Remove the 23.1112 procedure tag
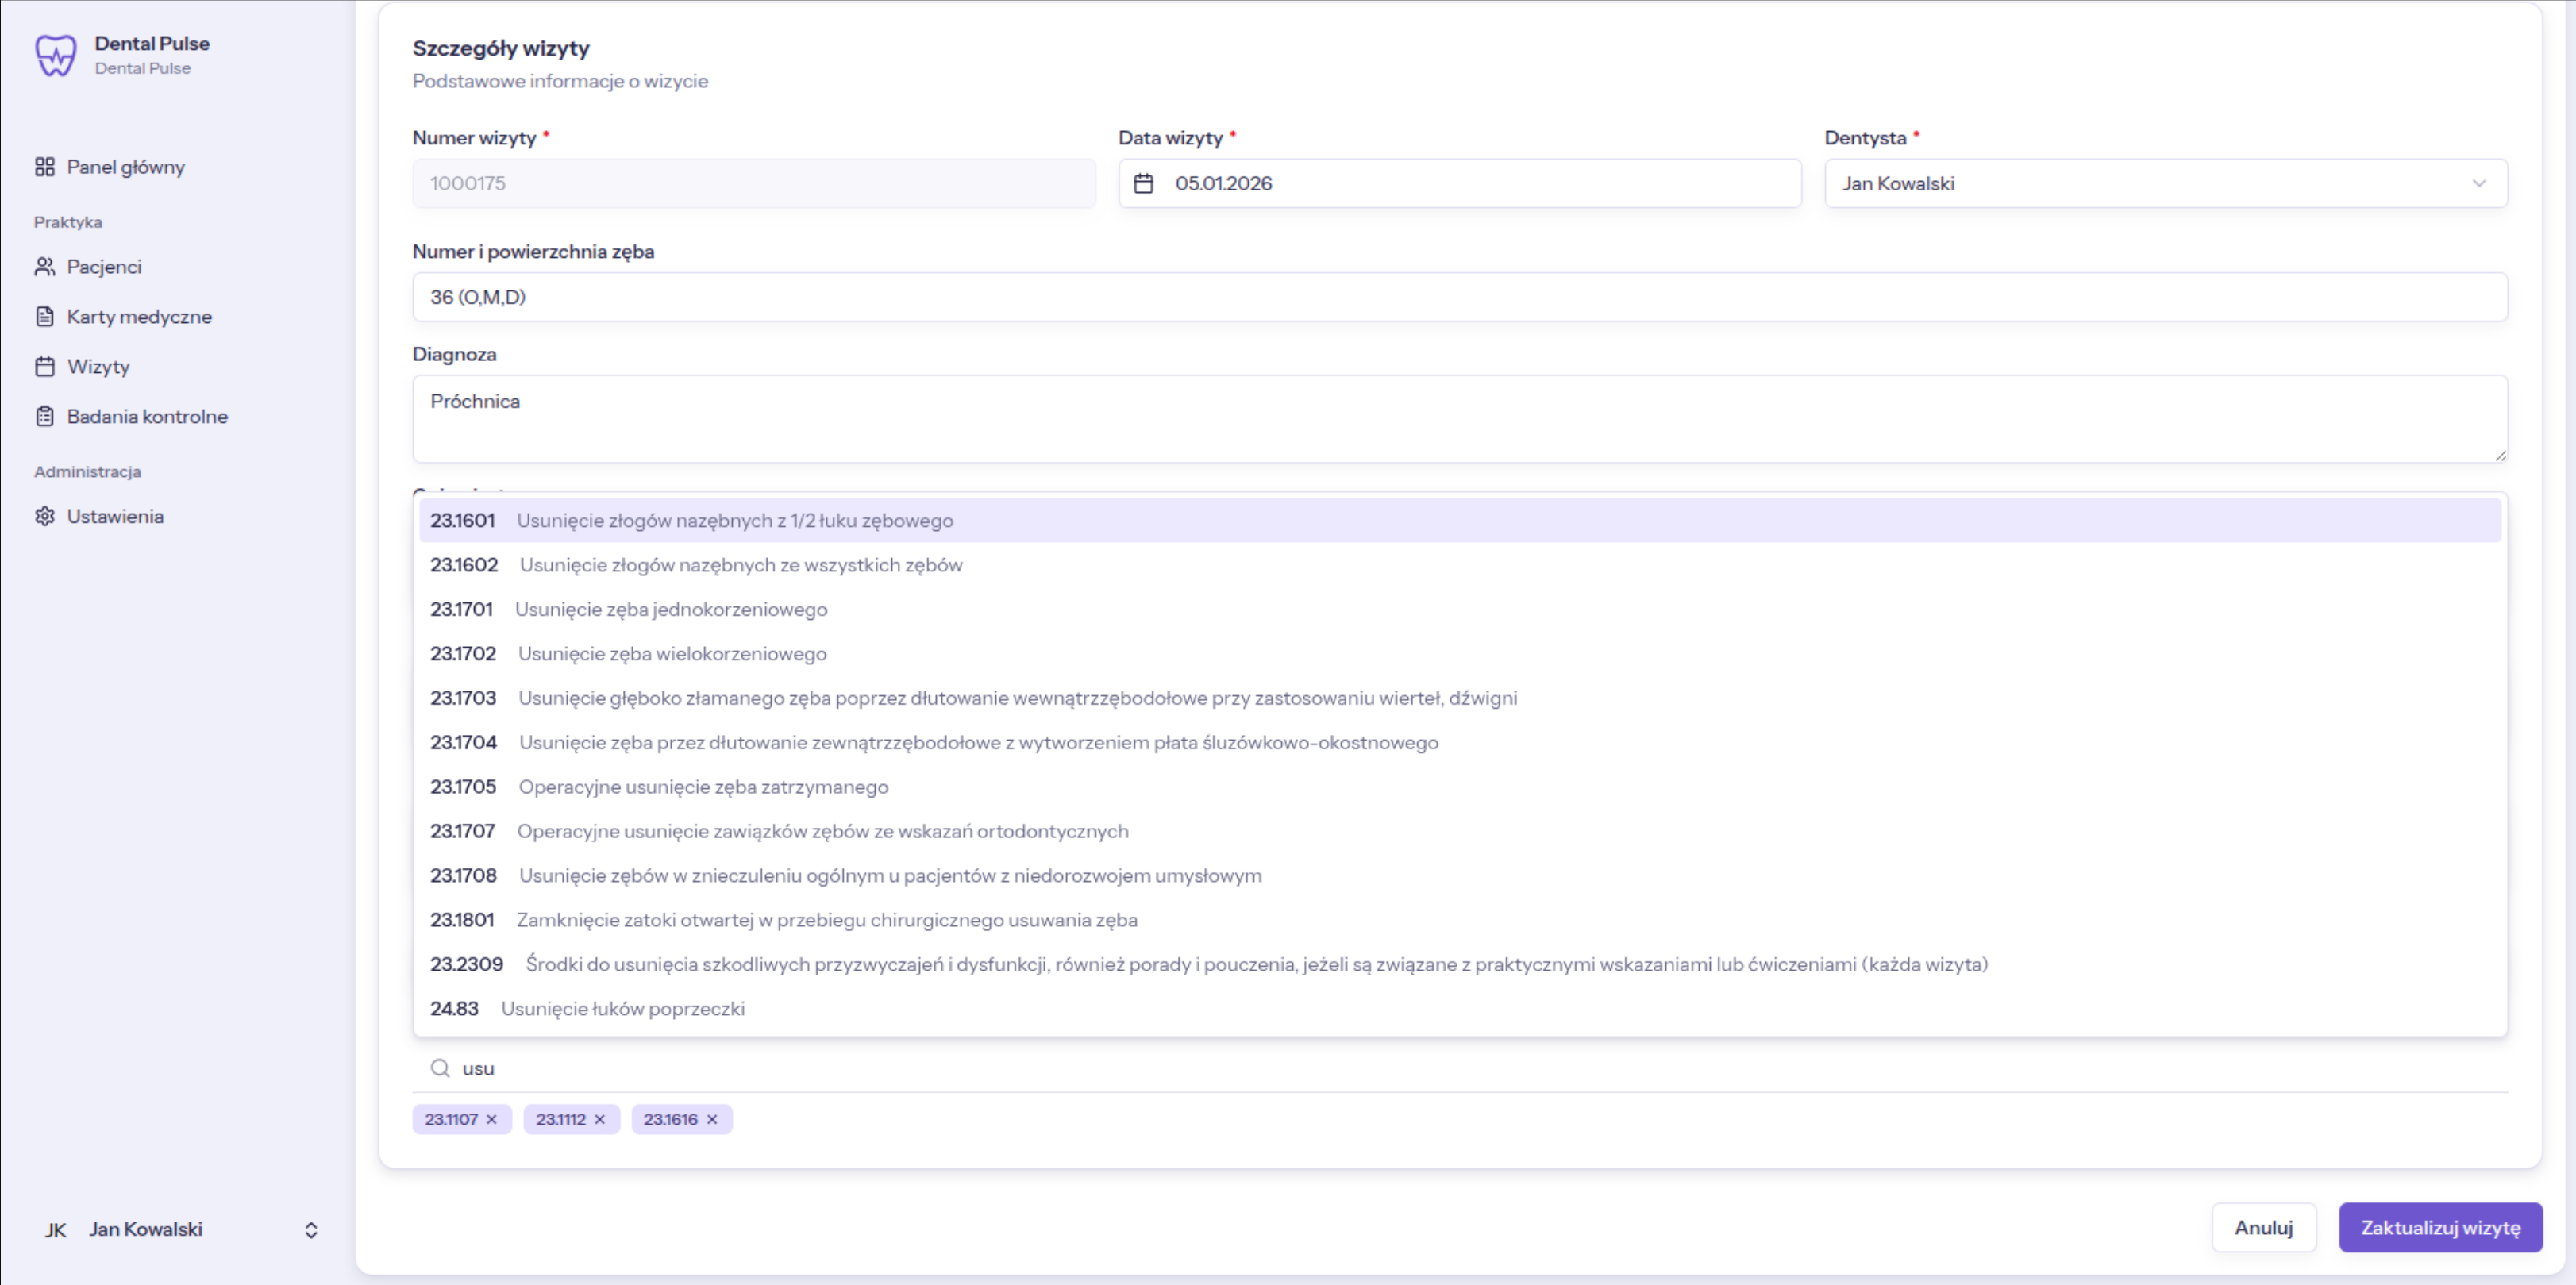2576x1285 pixels. click(600, 1120)
